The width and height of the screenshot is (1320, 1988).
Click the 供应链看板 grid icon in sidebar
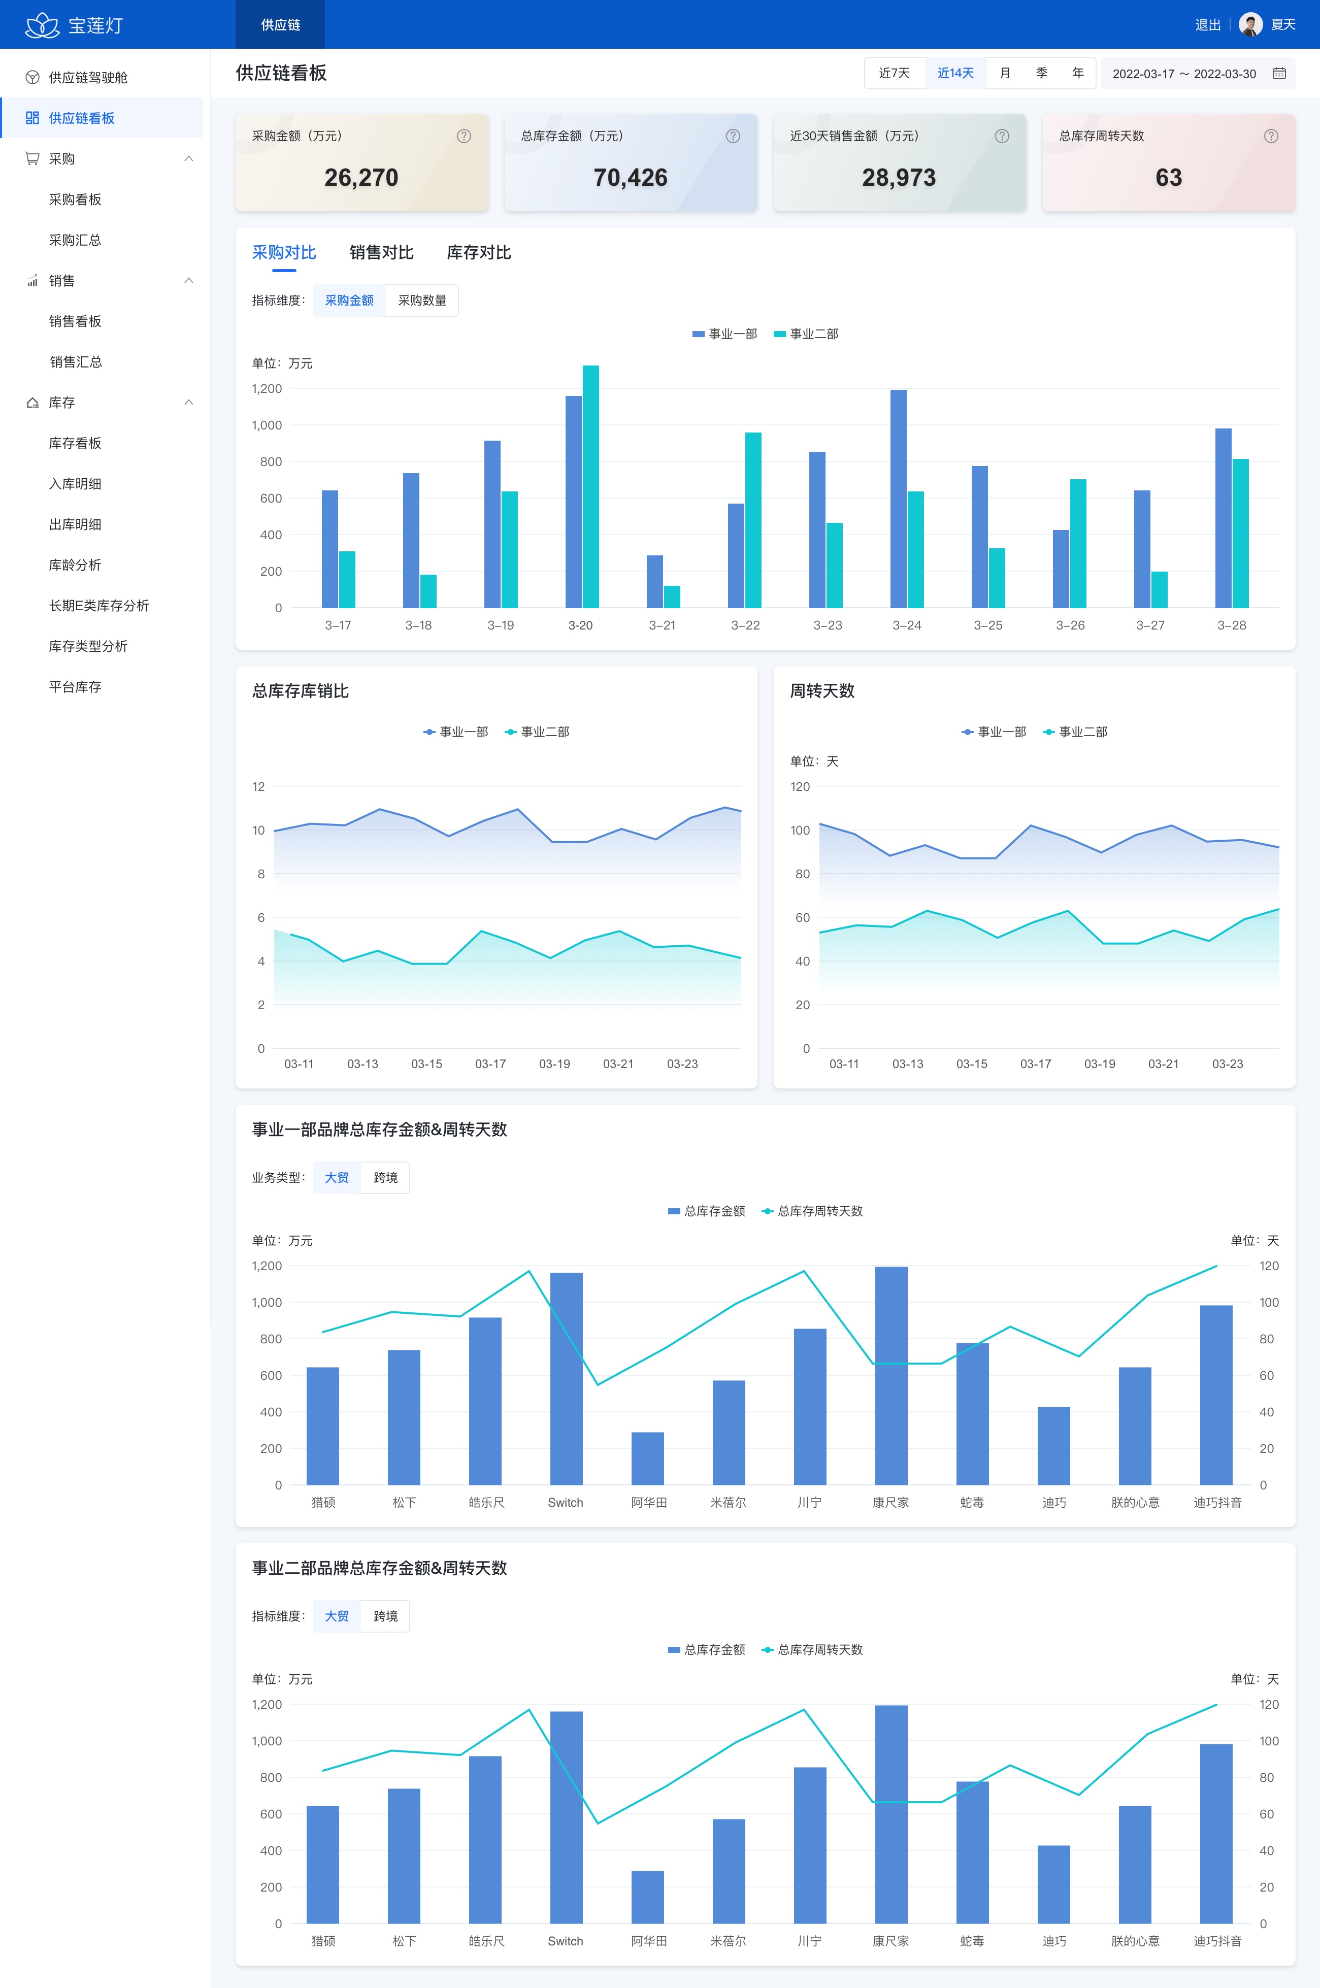[x=32, y=118]
